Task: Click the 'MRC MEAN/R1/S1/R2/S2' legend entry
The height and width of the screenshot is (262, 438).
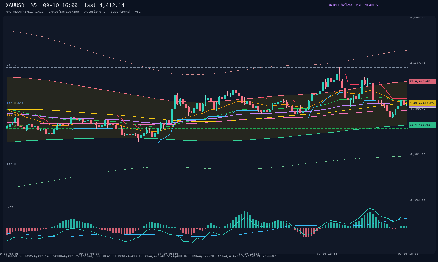Action: [24, 12]
